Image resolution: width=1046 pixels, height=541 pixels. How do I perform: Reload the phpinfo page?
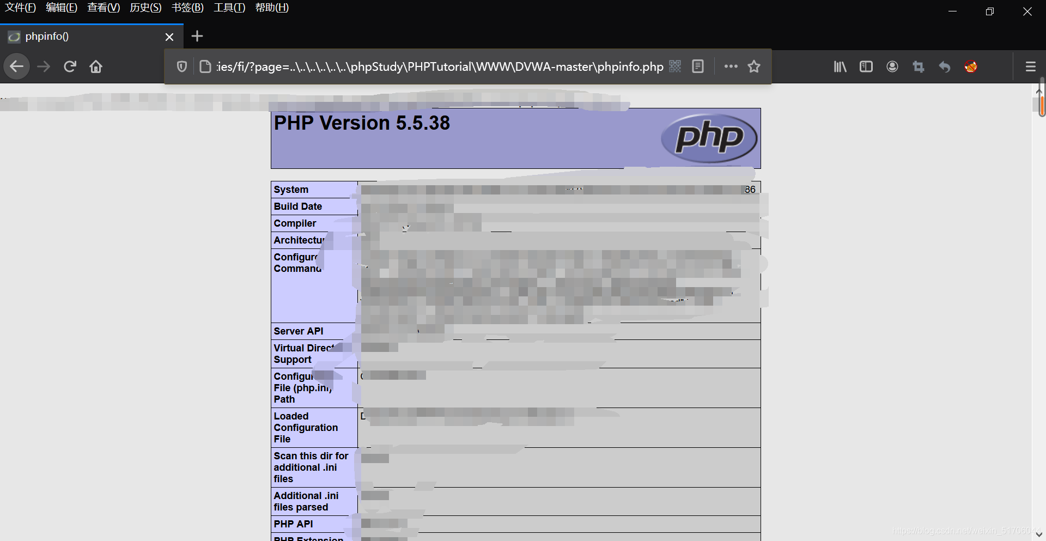pos(70,66)
